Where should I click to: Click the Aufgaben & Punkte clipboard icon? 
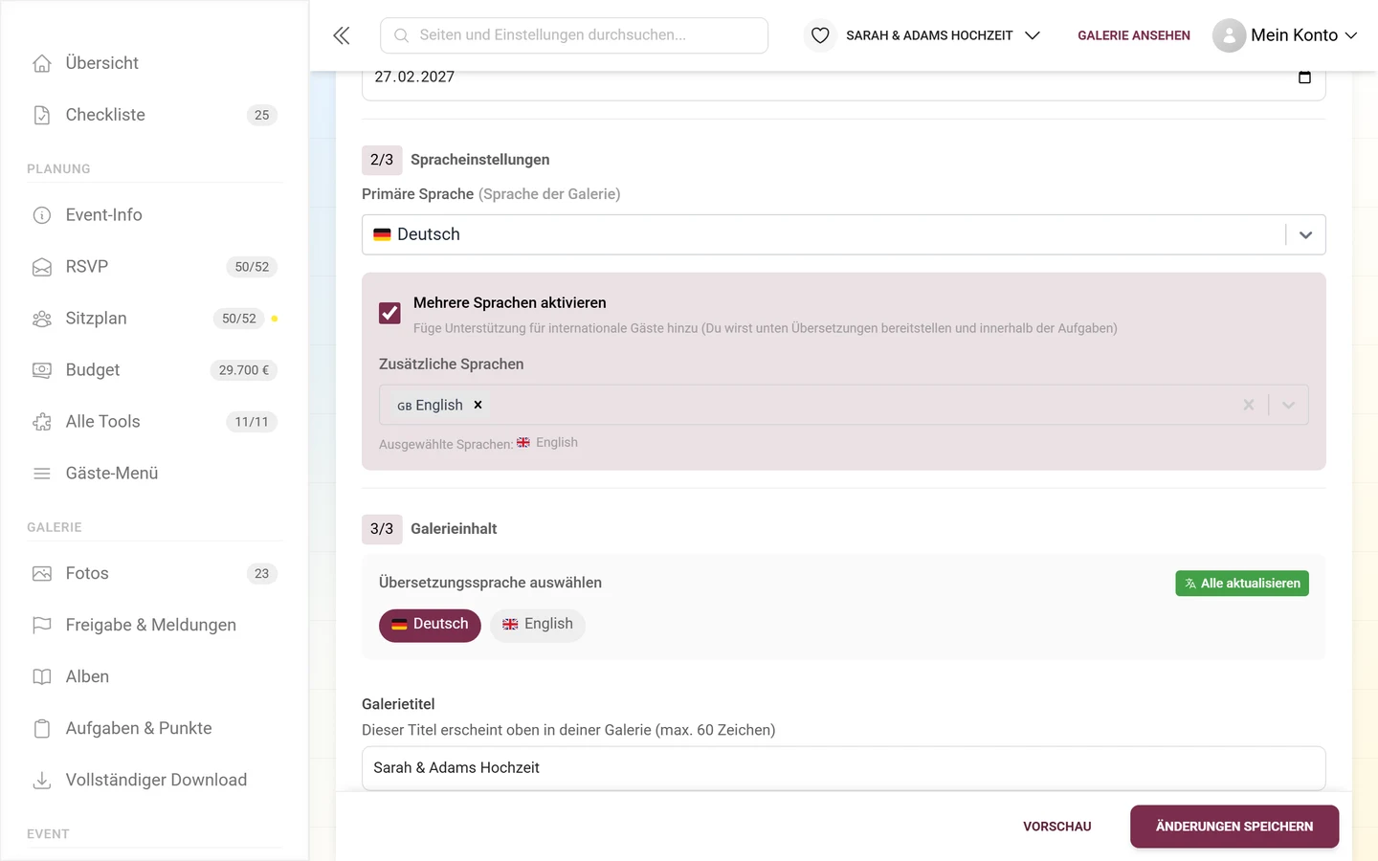(x=42, y=729)
